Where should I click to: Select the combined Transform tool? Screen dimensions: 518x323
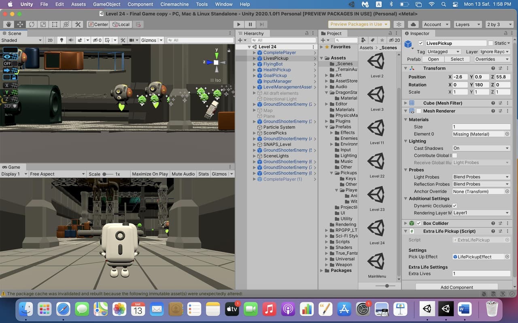tap(66, 24)
